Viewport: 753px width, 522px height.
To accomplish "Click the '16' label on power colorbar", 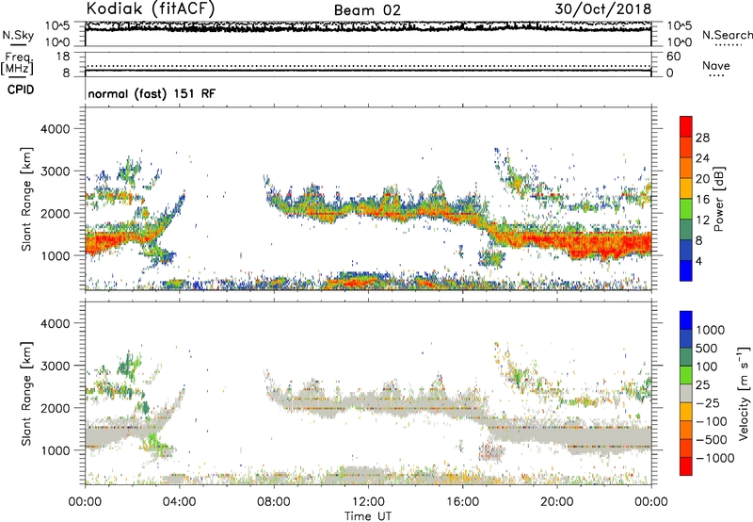I will [x=702, y=200].
